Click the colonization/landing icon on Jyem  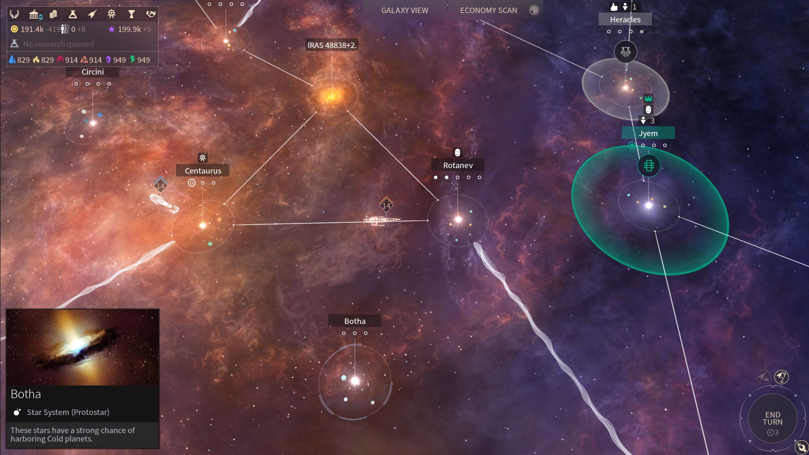(644, 120)
